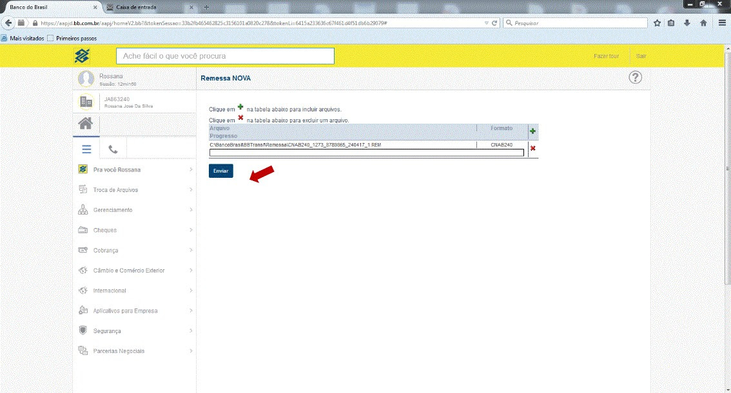
Task: Open the URL bar history dropdown arrow
Action: tap(486, 23)
